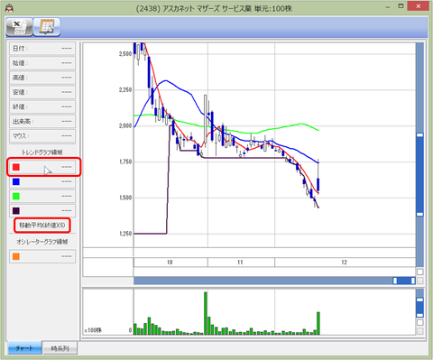Click the tallest green volume bar
Screen dimensions: 433x360
206,313
